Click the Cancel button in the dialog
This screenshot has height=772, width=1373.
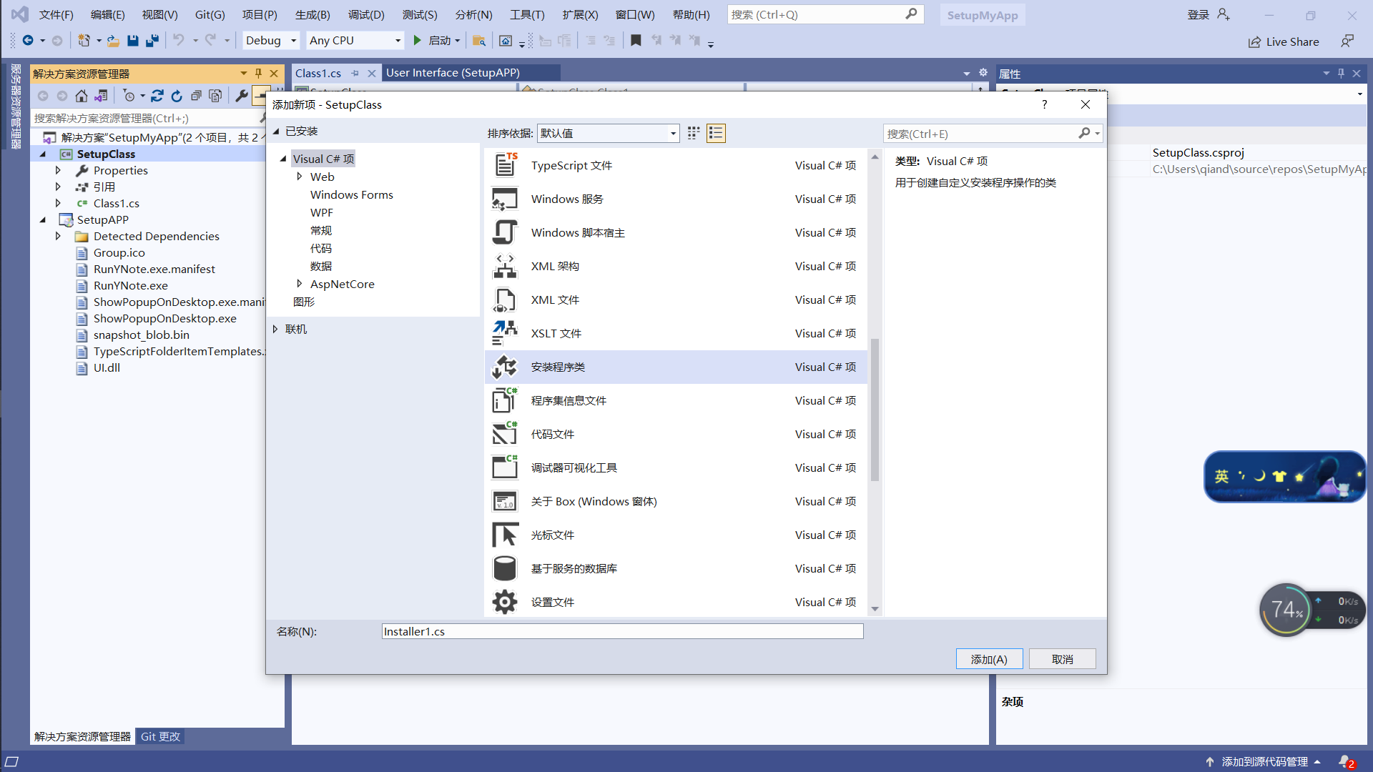(1062, 659)
